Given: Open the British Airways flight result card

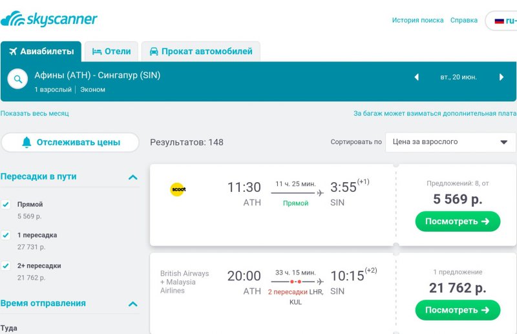Looking at the screenshot, I should click(x=273, y=293).
